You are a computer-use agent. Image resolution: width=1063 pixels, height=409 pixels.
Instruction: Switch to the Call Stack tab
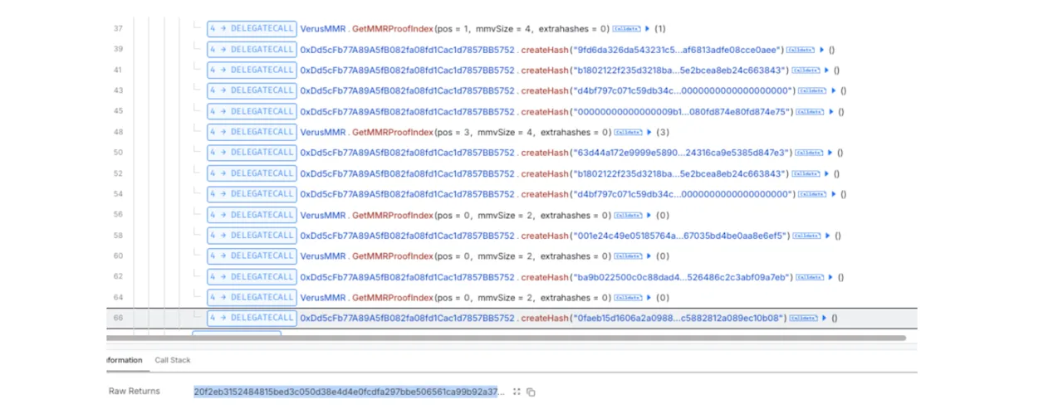172,360
